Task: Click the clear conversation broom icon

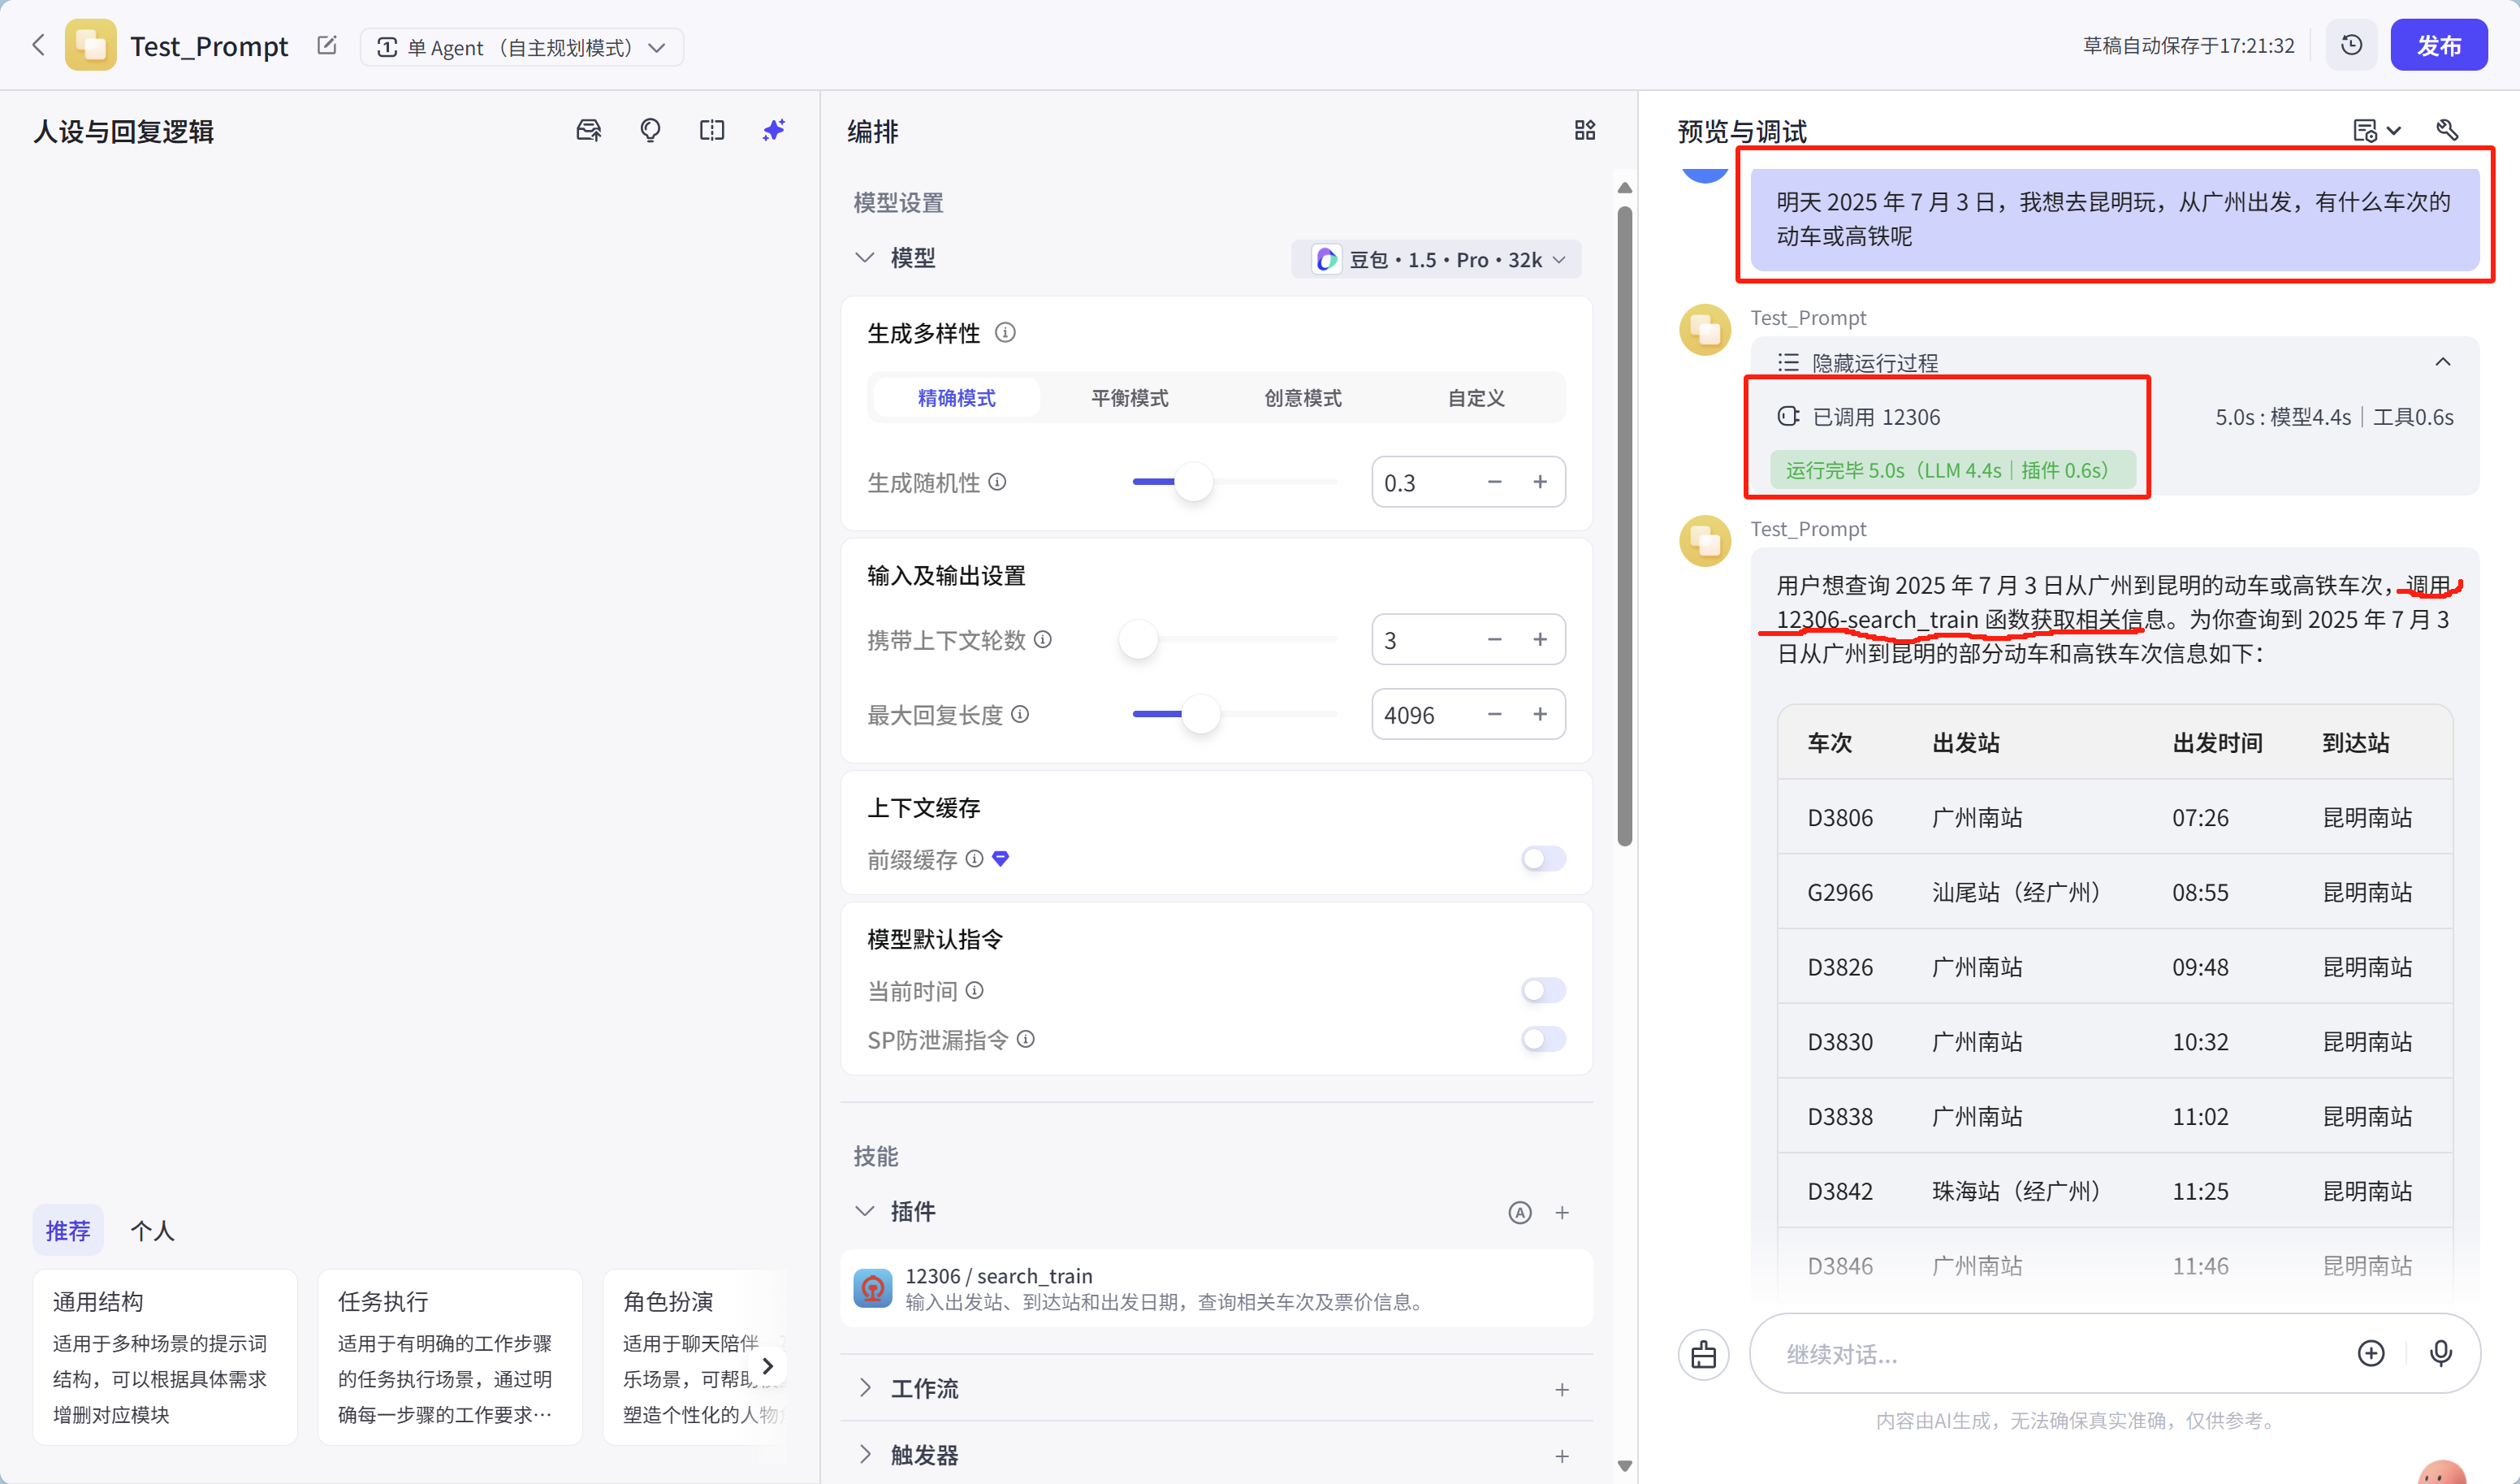Action: 1704,1354
